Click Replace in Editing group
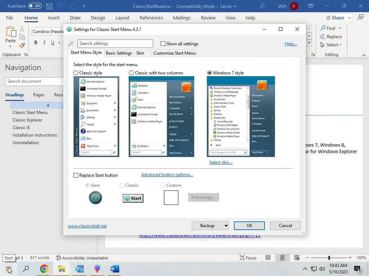Viewport: 369px width, 276px height. 331,37
